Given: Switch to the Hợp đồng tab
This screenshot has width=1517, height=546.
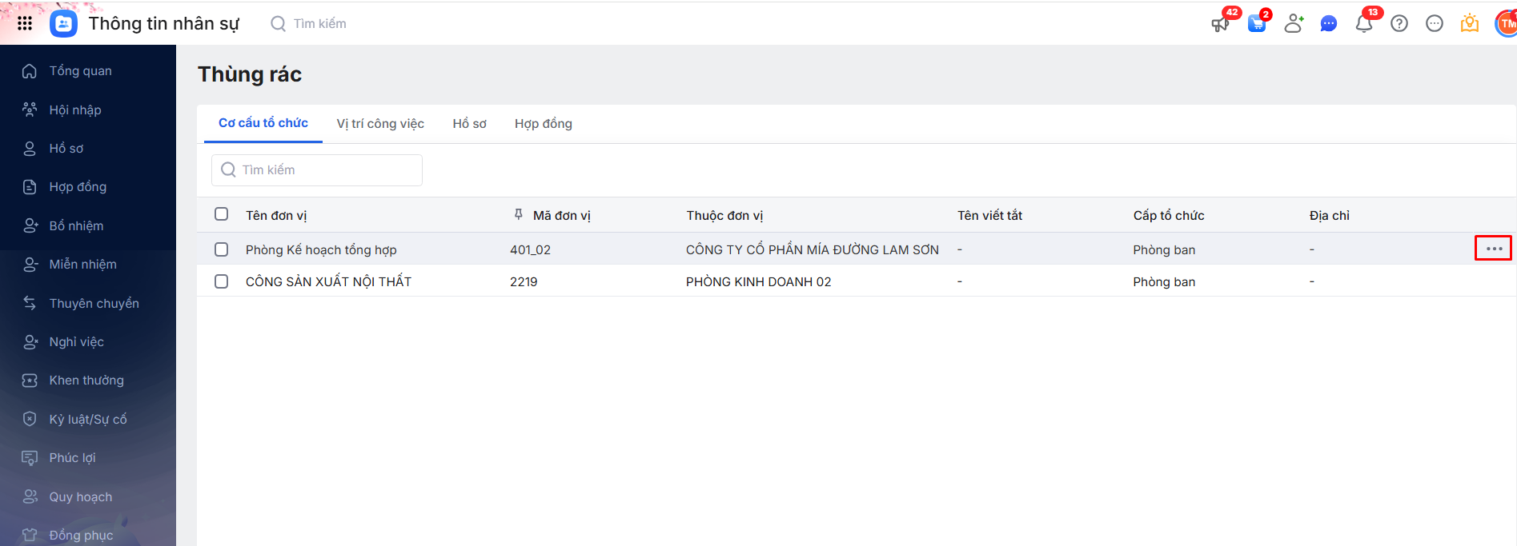Looking at the screenshot, I should [x=544, y=124].
